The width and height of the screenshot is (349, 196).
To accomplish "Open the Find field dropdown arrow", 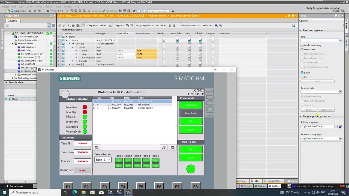I will click(x=341, y=40).
